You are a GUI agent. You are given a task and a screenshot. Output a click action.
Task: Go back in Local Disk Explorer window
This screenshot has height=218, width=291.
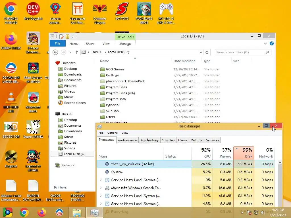(x=55, y=52)
